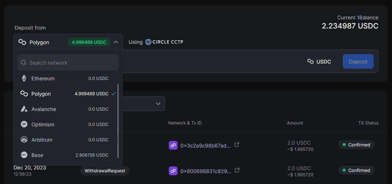Click the Circle CCTP logo
This screenshot has width=392, height=184.
[x=164, y=42]
